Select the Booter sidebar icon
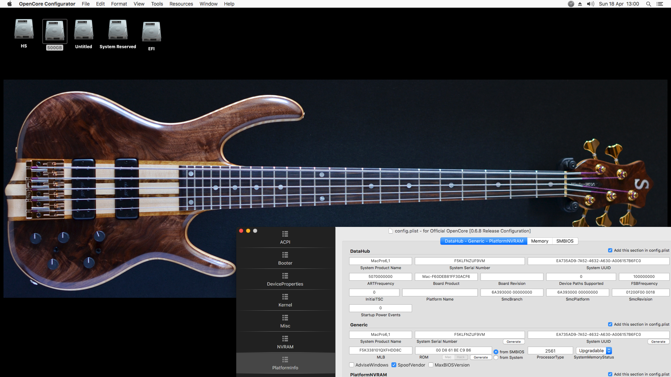 click(285, 255)
